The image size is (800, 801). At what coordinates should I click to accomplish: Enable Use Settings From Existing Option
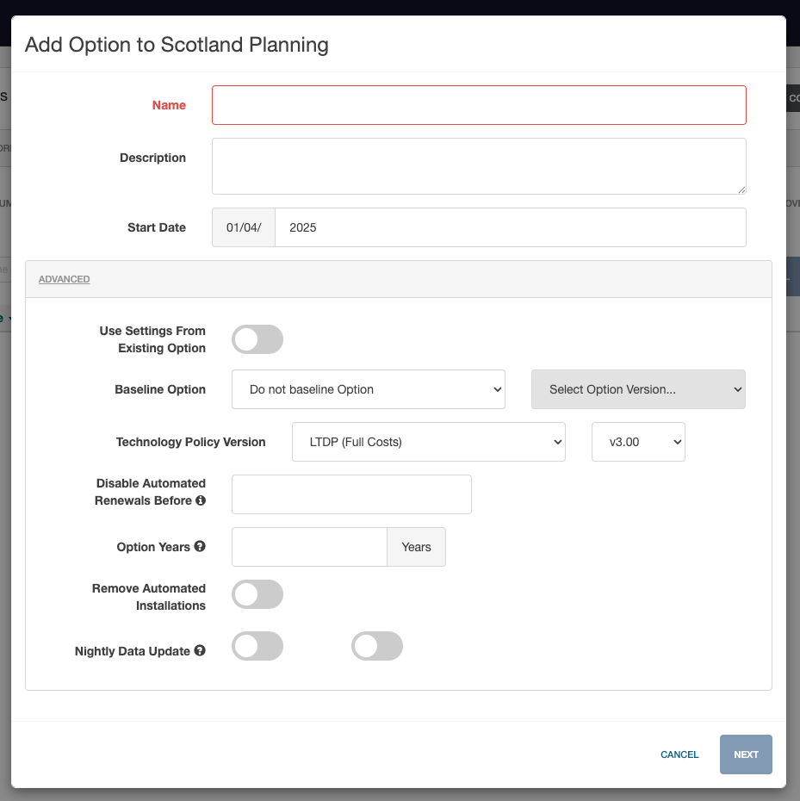coord(257,339)
